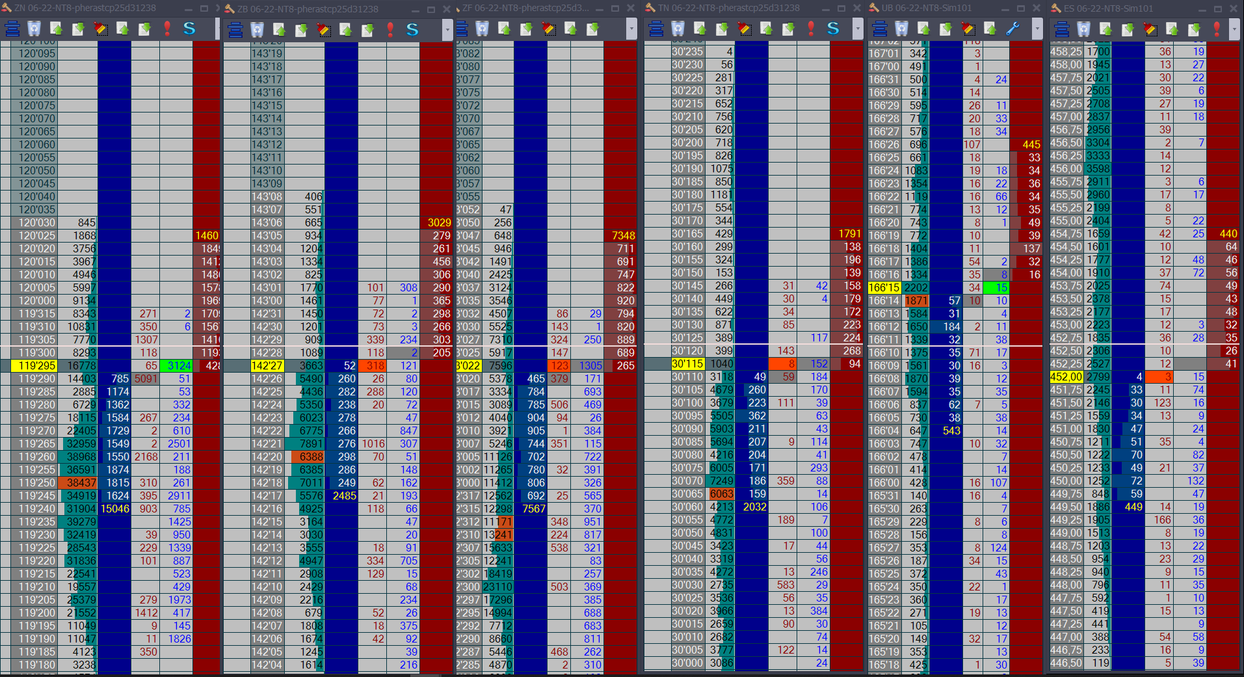Click the recycle bin icon in TN toolbar
This screenshot has height=677, width=1244.
click(x=678, y=29)
